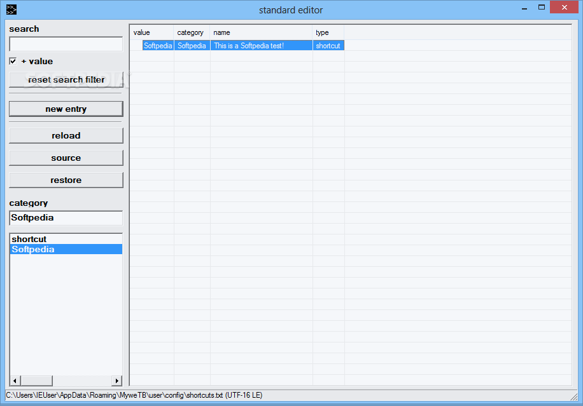Click the list's left scroll arrow
The image size is (583, 406).
(x=15, y=381)
